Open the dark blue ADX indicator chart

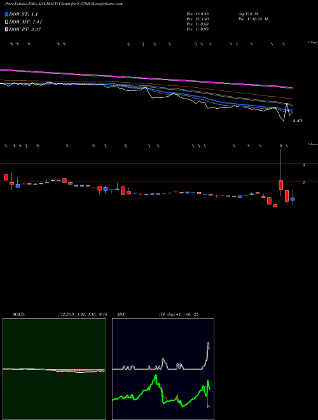pyautogui.click(x=163, y=369)
